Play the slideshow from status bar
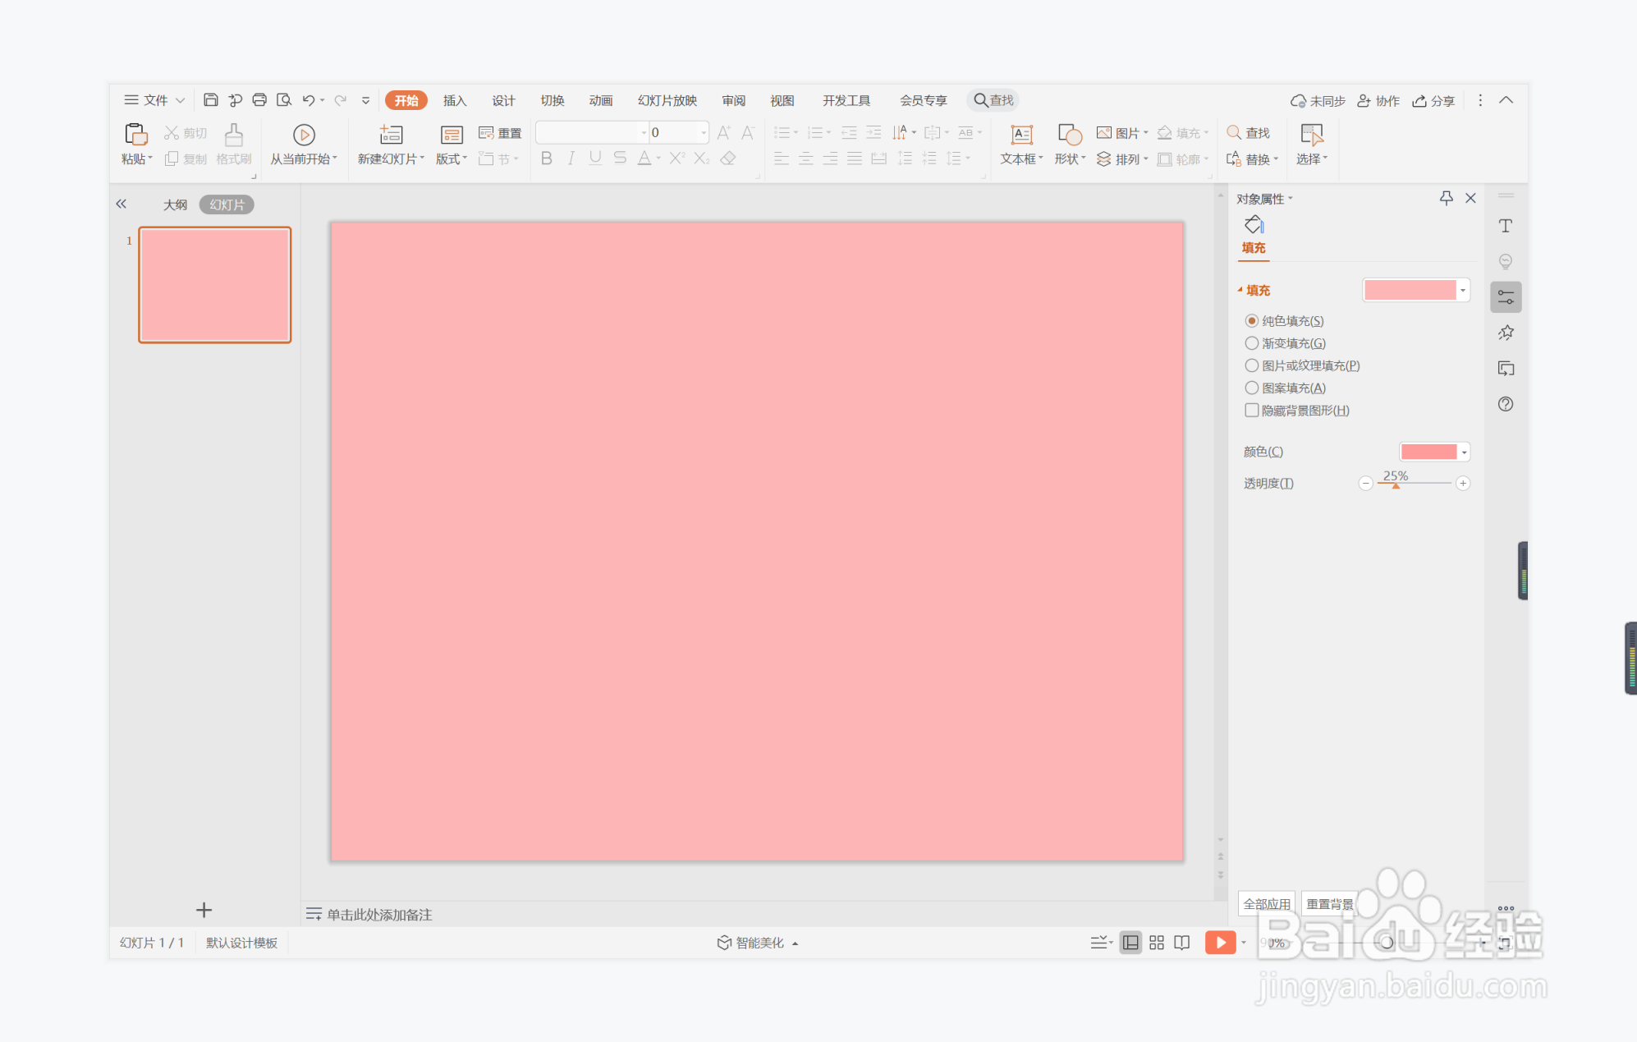The width and height of the screenshot is (1637, 1042). (1220, 943)
